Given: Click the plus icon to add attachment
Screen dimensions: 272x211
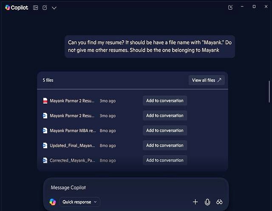Looking at the screenshot, I should [x=195, y=202].
